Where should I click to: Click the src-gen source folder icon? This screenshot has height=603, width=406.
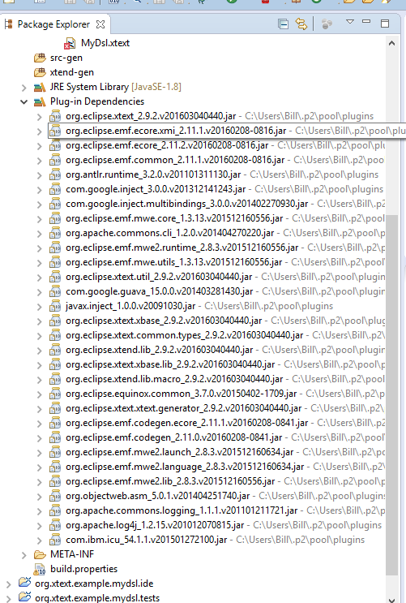point(40,58)
